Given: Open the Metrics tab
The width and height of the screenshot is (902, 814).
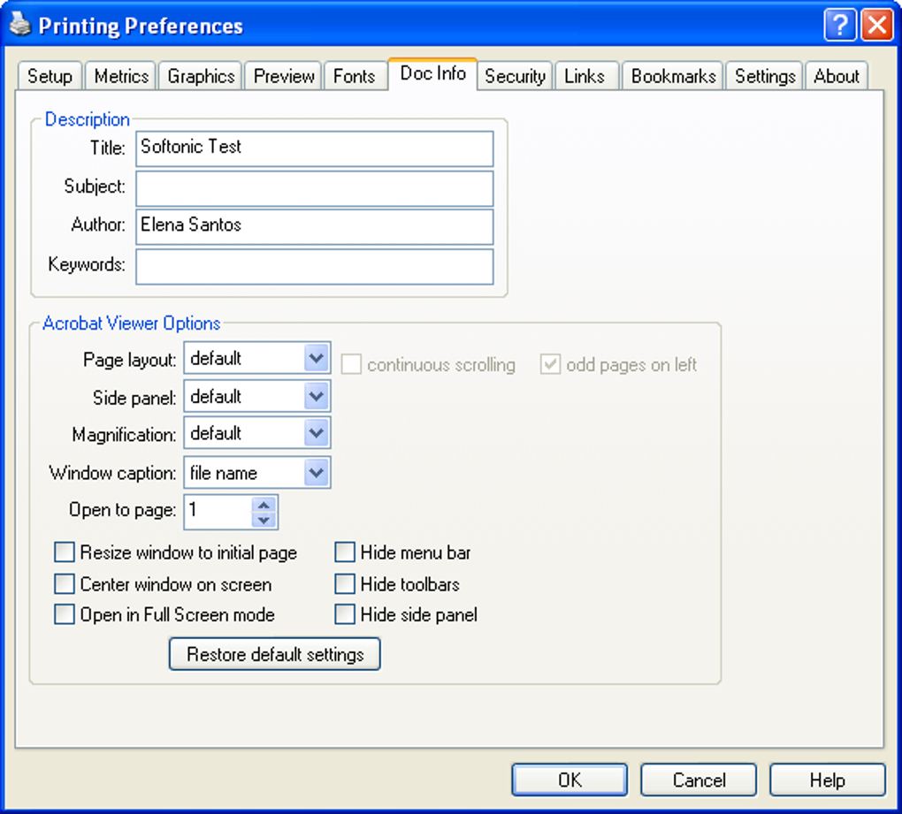Looking at the screenshot, I should click(121, 76).
